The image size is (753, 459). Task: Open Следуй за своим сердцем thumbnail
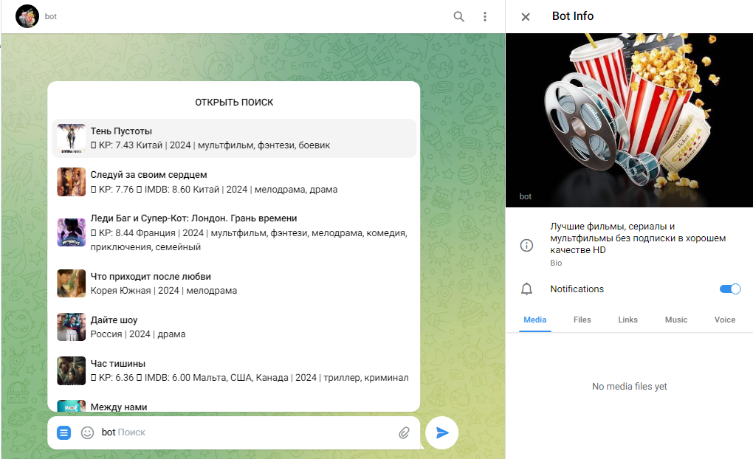click(72, 182)
